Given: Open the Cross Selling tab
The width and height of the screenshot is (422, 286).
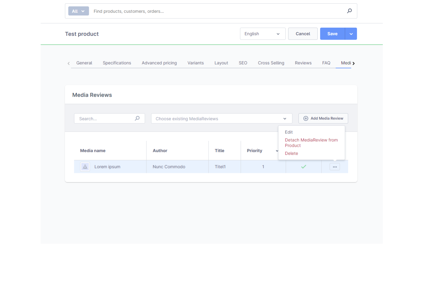Looking at the screenshot, I should [x=271, y=63].
